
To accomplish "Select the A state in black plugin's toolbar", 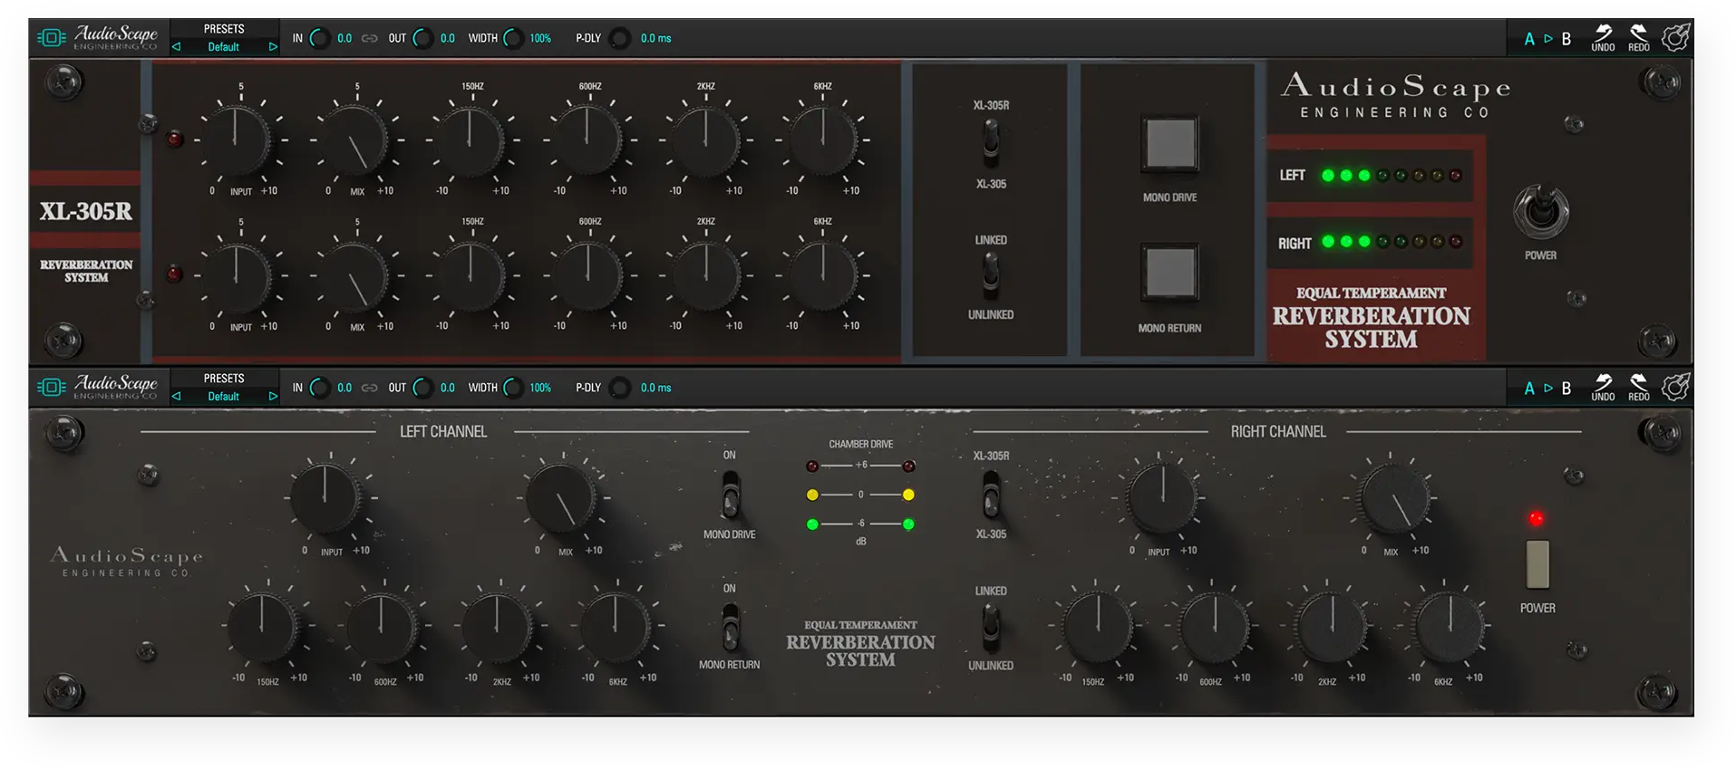I will pyautogui.click(x=1529, y=389).
